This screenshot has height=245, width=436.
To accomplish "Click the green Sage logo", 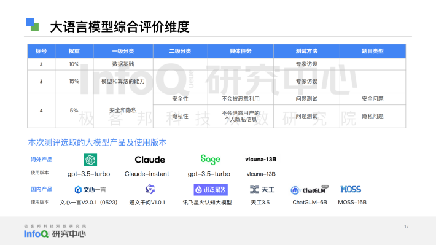I will [211, 160].
